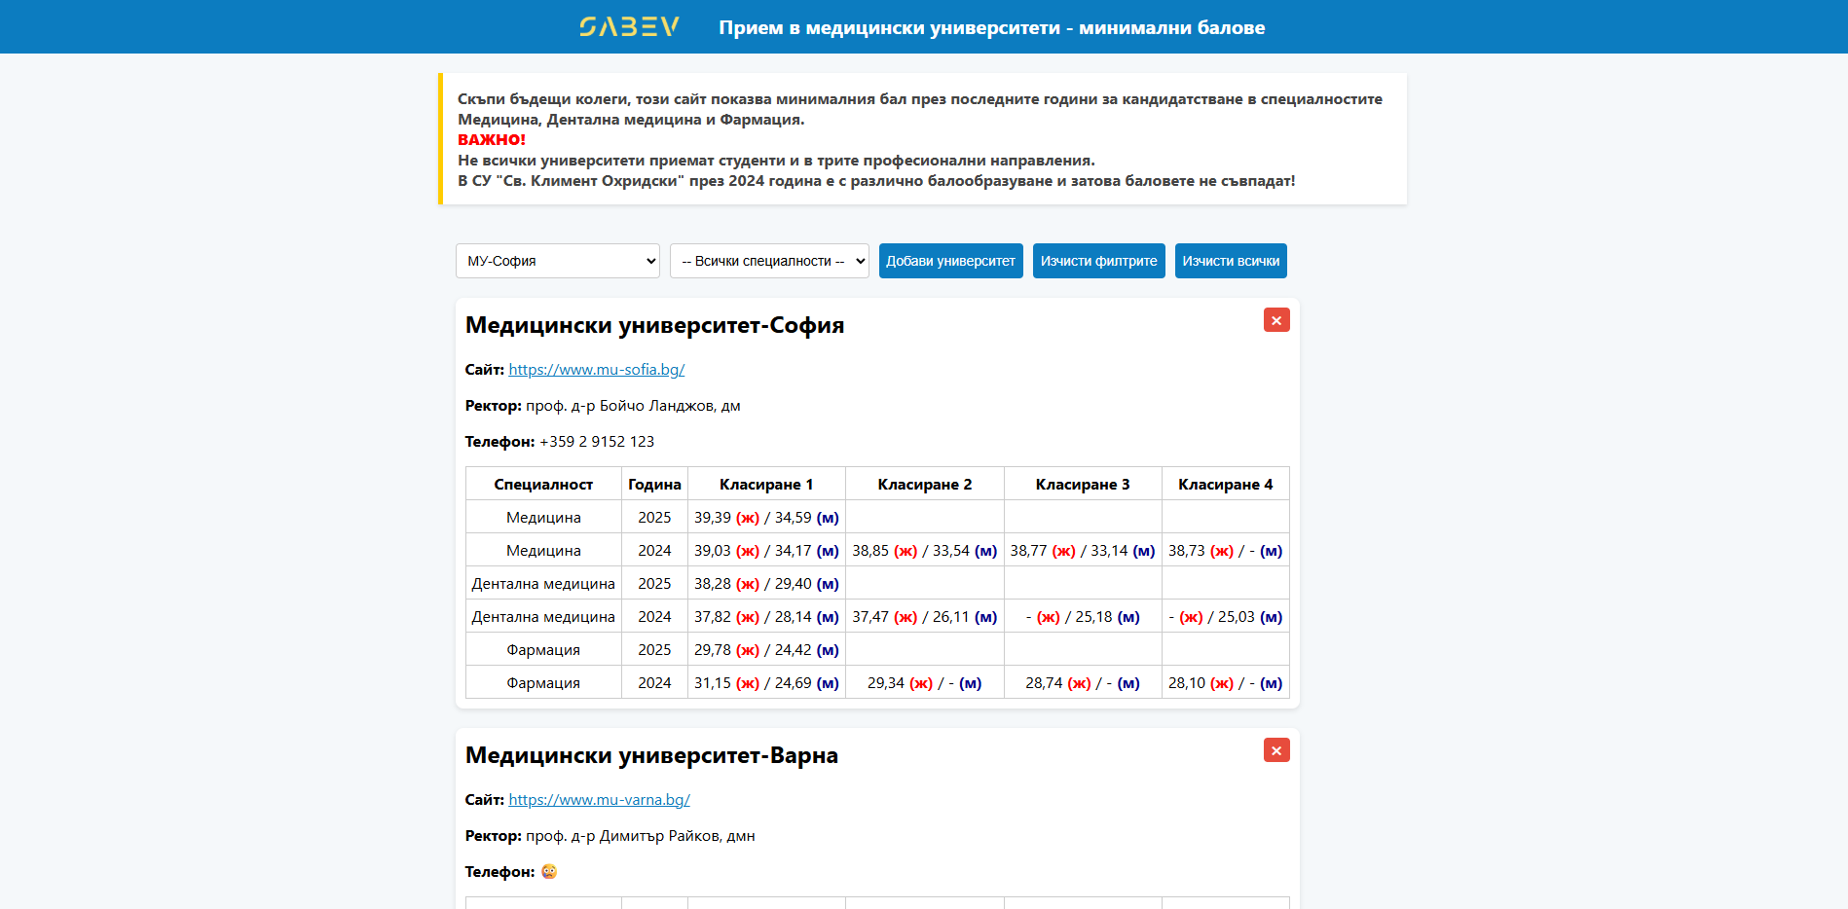Click the SABEV logo in the header
The height and width of the screenshot is (909, 1848).
[629, 27]
